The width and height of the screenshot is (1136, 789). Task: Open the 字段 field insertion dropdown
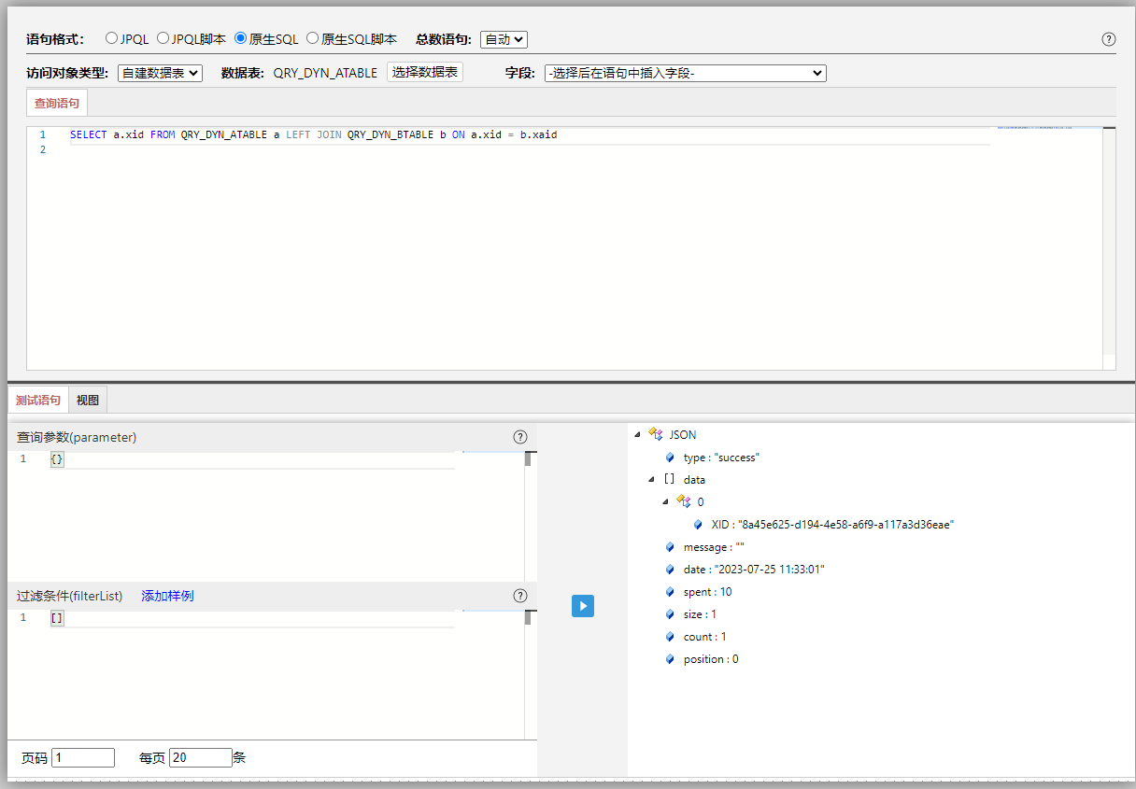click(x=685, y=73)
